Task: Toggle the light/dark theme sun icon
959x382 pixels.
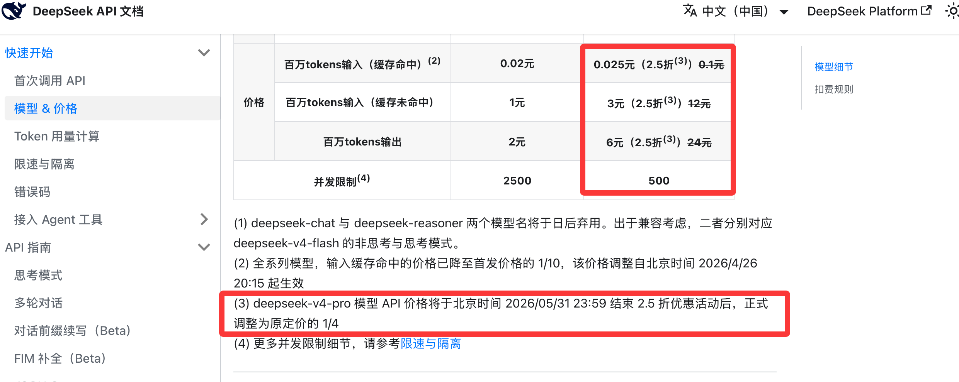Action: tap(952, 11)
